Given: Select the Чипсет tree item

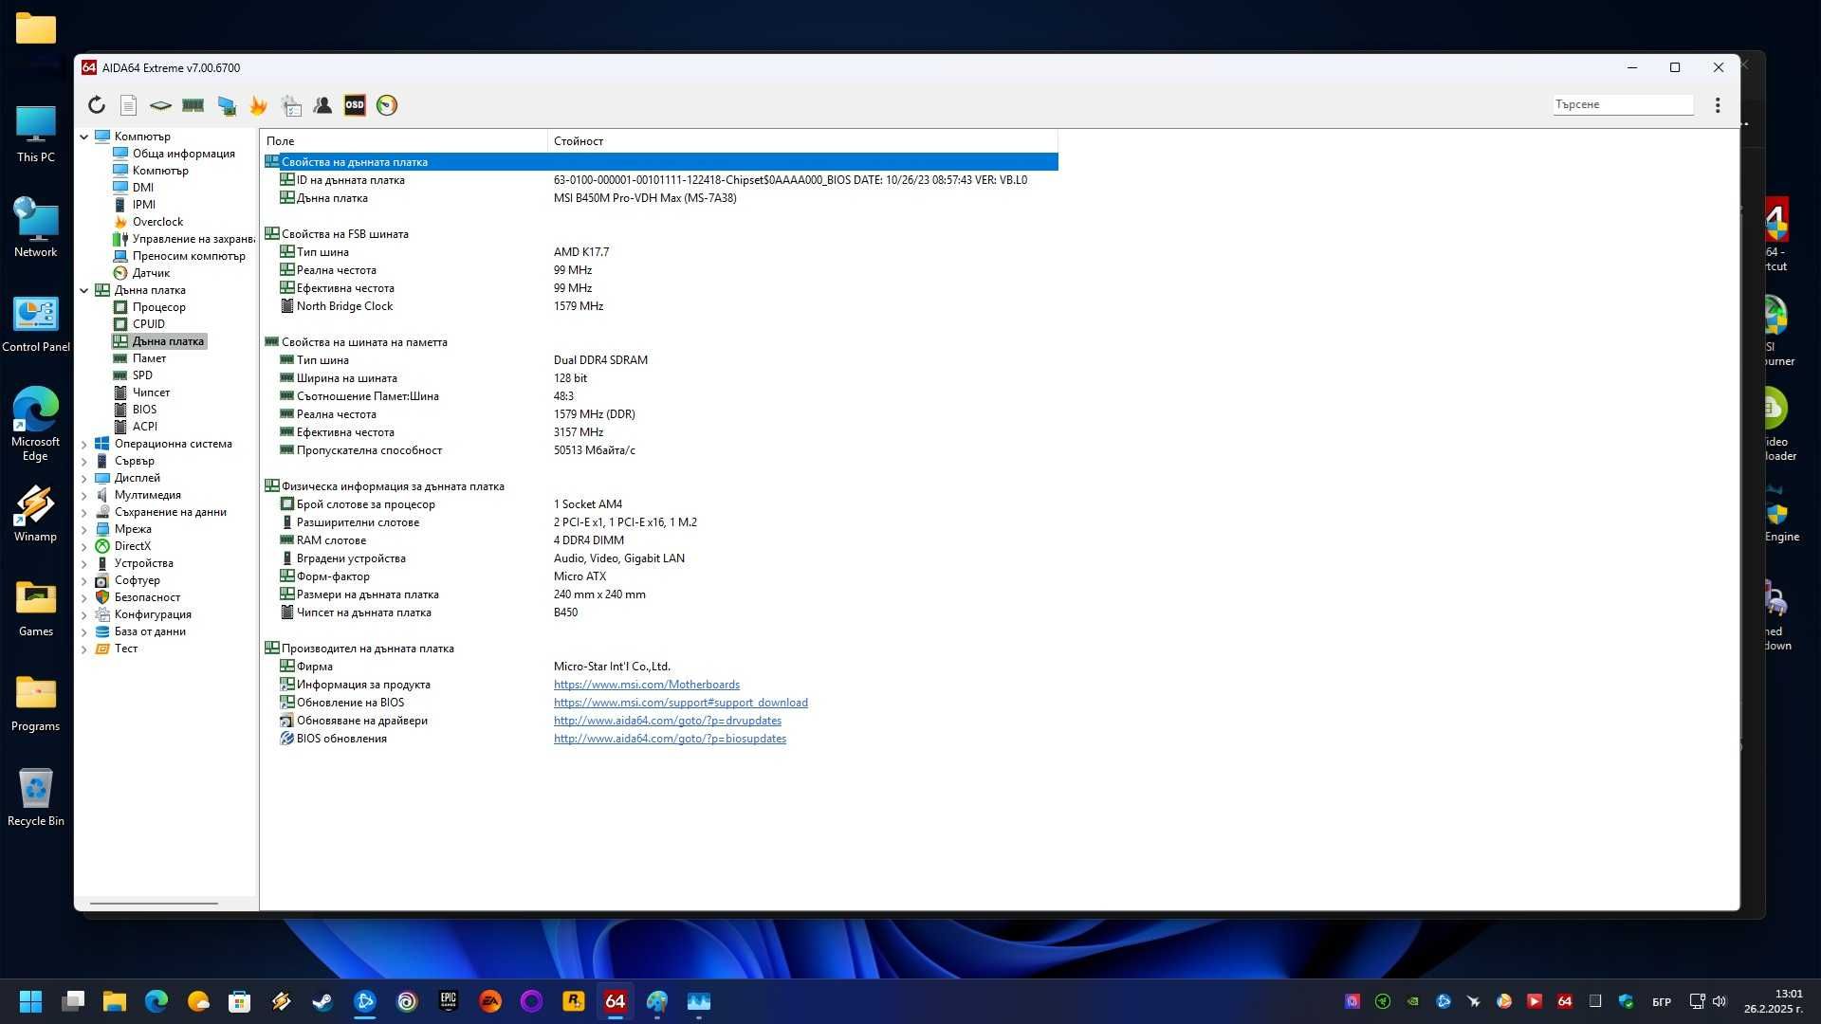Looking at the screenshot, I should pyautogui.click(x=151, y=393).
